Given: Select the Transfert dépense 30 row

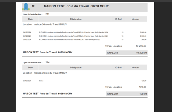Looking at the screenshot, I should pyautogui.click(x=85, y=39).
